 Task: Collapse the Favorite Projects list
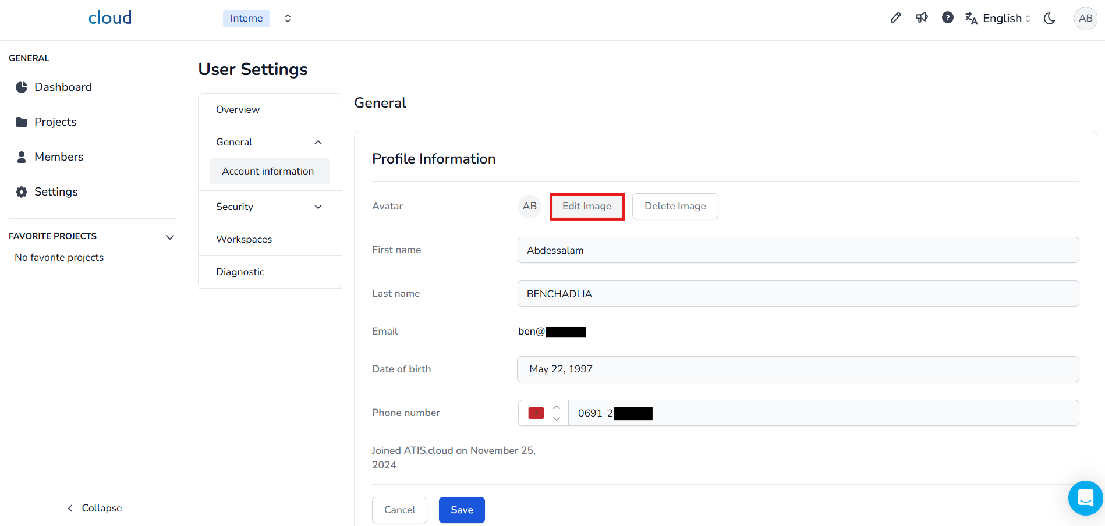(170, 237)
